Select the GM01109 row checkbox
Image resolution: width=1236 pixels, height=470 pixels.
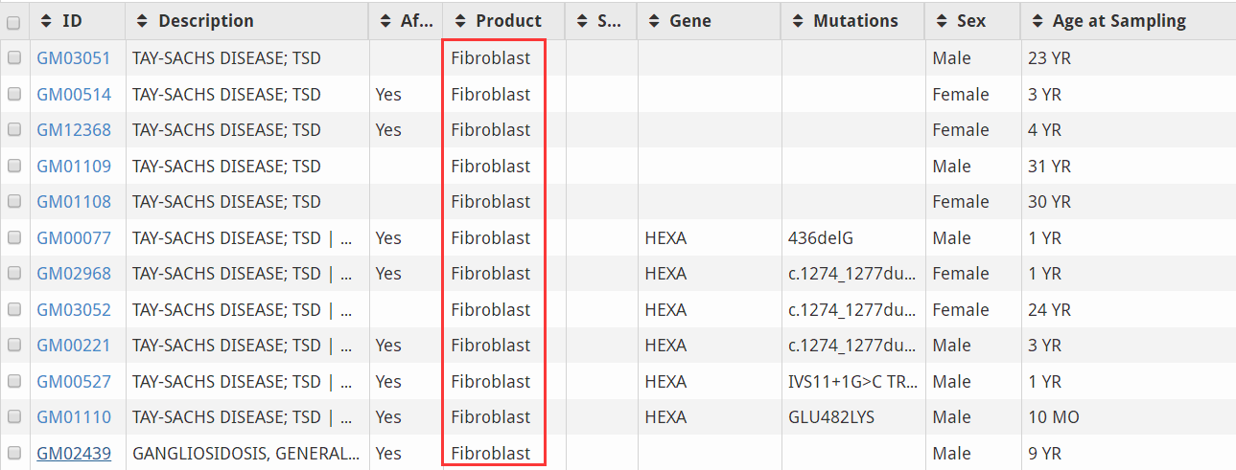click(14, 166)
